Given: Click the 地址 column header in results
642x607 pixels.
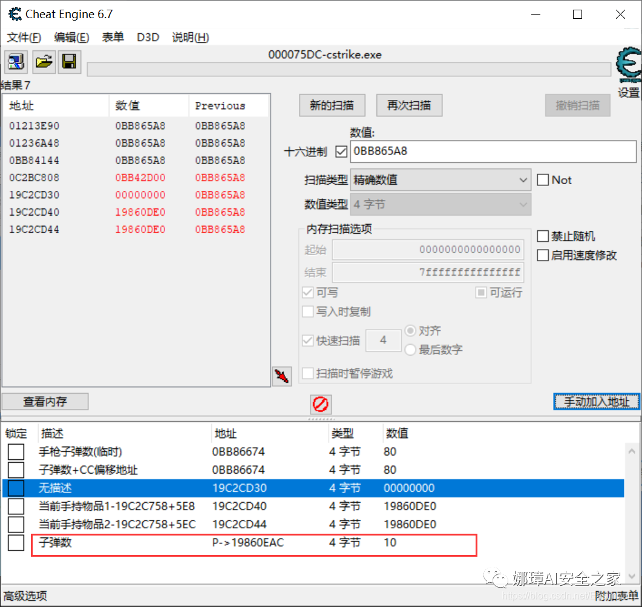Looking at the screenshot, I should pyautogui.click(x=56, y=106).
